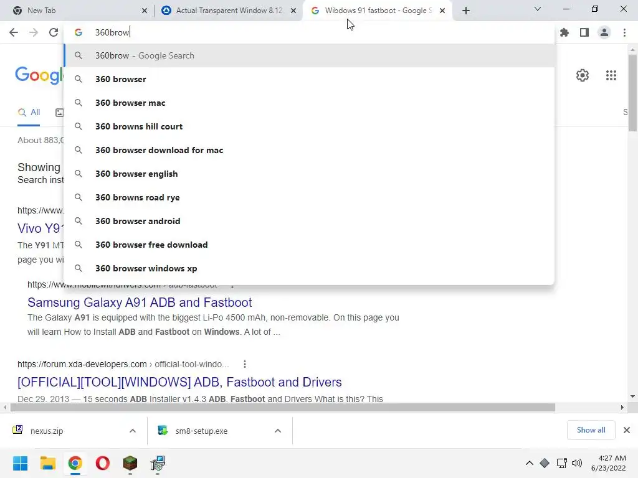Open the [OFFICIAL][TOOL][WINDOWS] ADB result
Viewport: 638px width, 478px height.
point(179,382)
